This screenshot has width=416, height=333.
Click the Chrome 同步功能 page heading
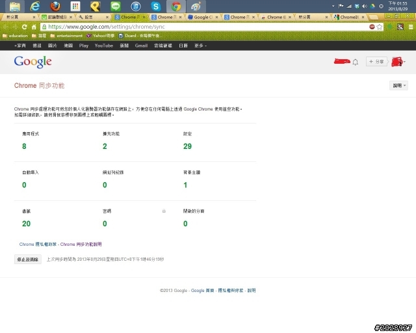tap(39, 85)
